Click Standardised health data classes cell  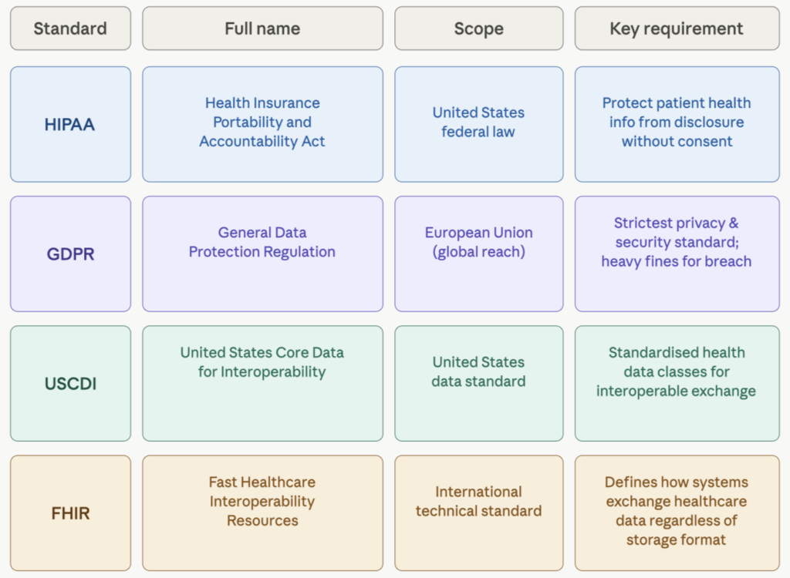(x=677, y=372)
